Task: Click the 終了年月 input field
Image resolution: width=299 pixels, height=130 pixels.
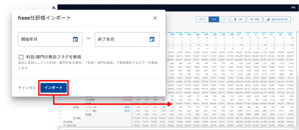Action: [x=127, y=39]
